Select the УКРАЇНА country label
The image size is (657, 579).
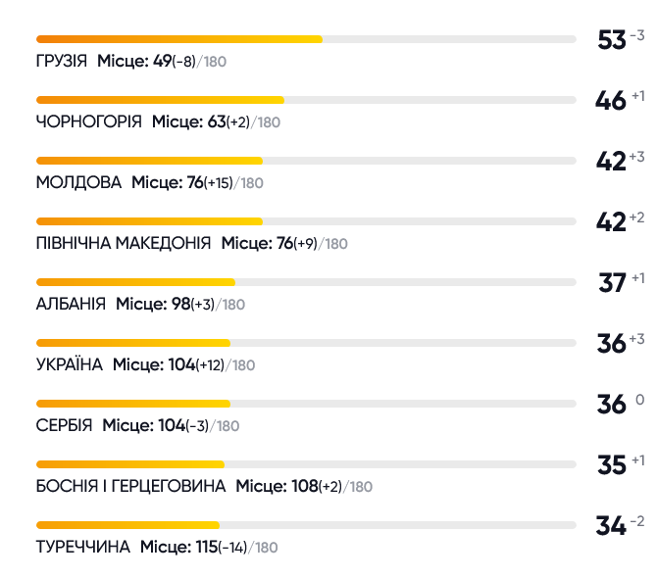[x=70, y=364]
